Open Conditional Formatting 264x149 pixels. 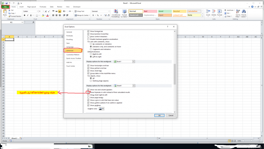(116, 13)
